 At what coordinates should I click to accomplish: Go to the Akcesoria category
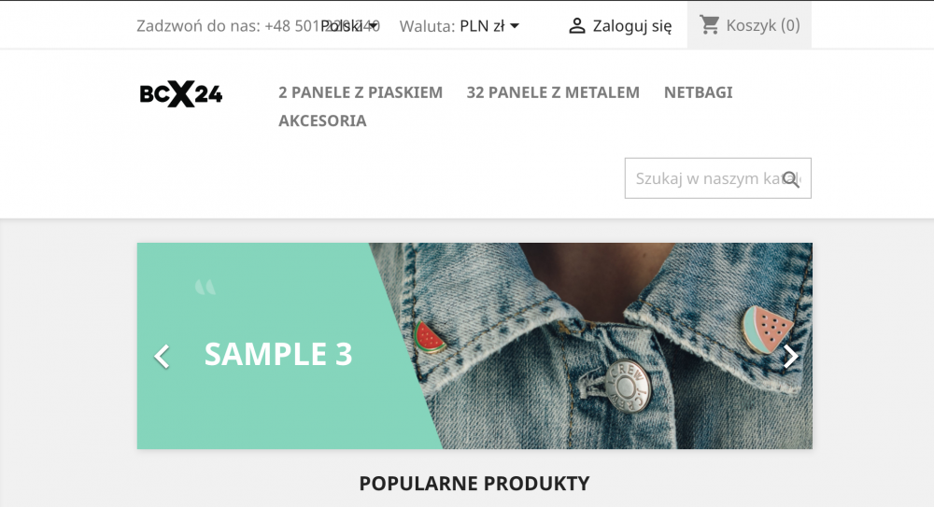pos(322,120)
